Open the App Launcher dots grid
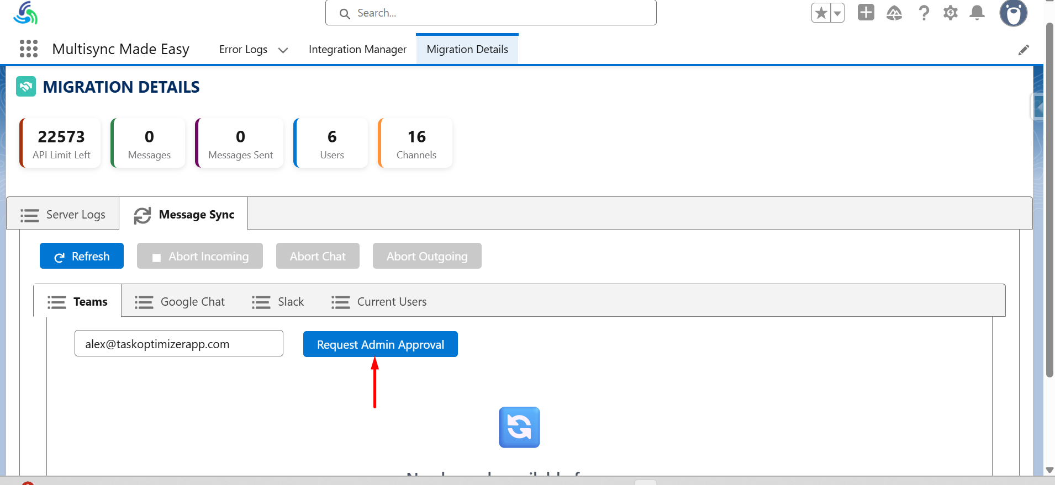 pos(29,49)
